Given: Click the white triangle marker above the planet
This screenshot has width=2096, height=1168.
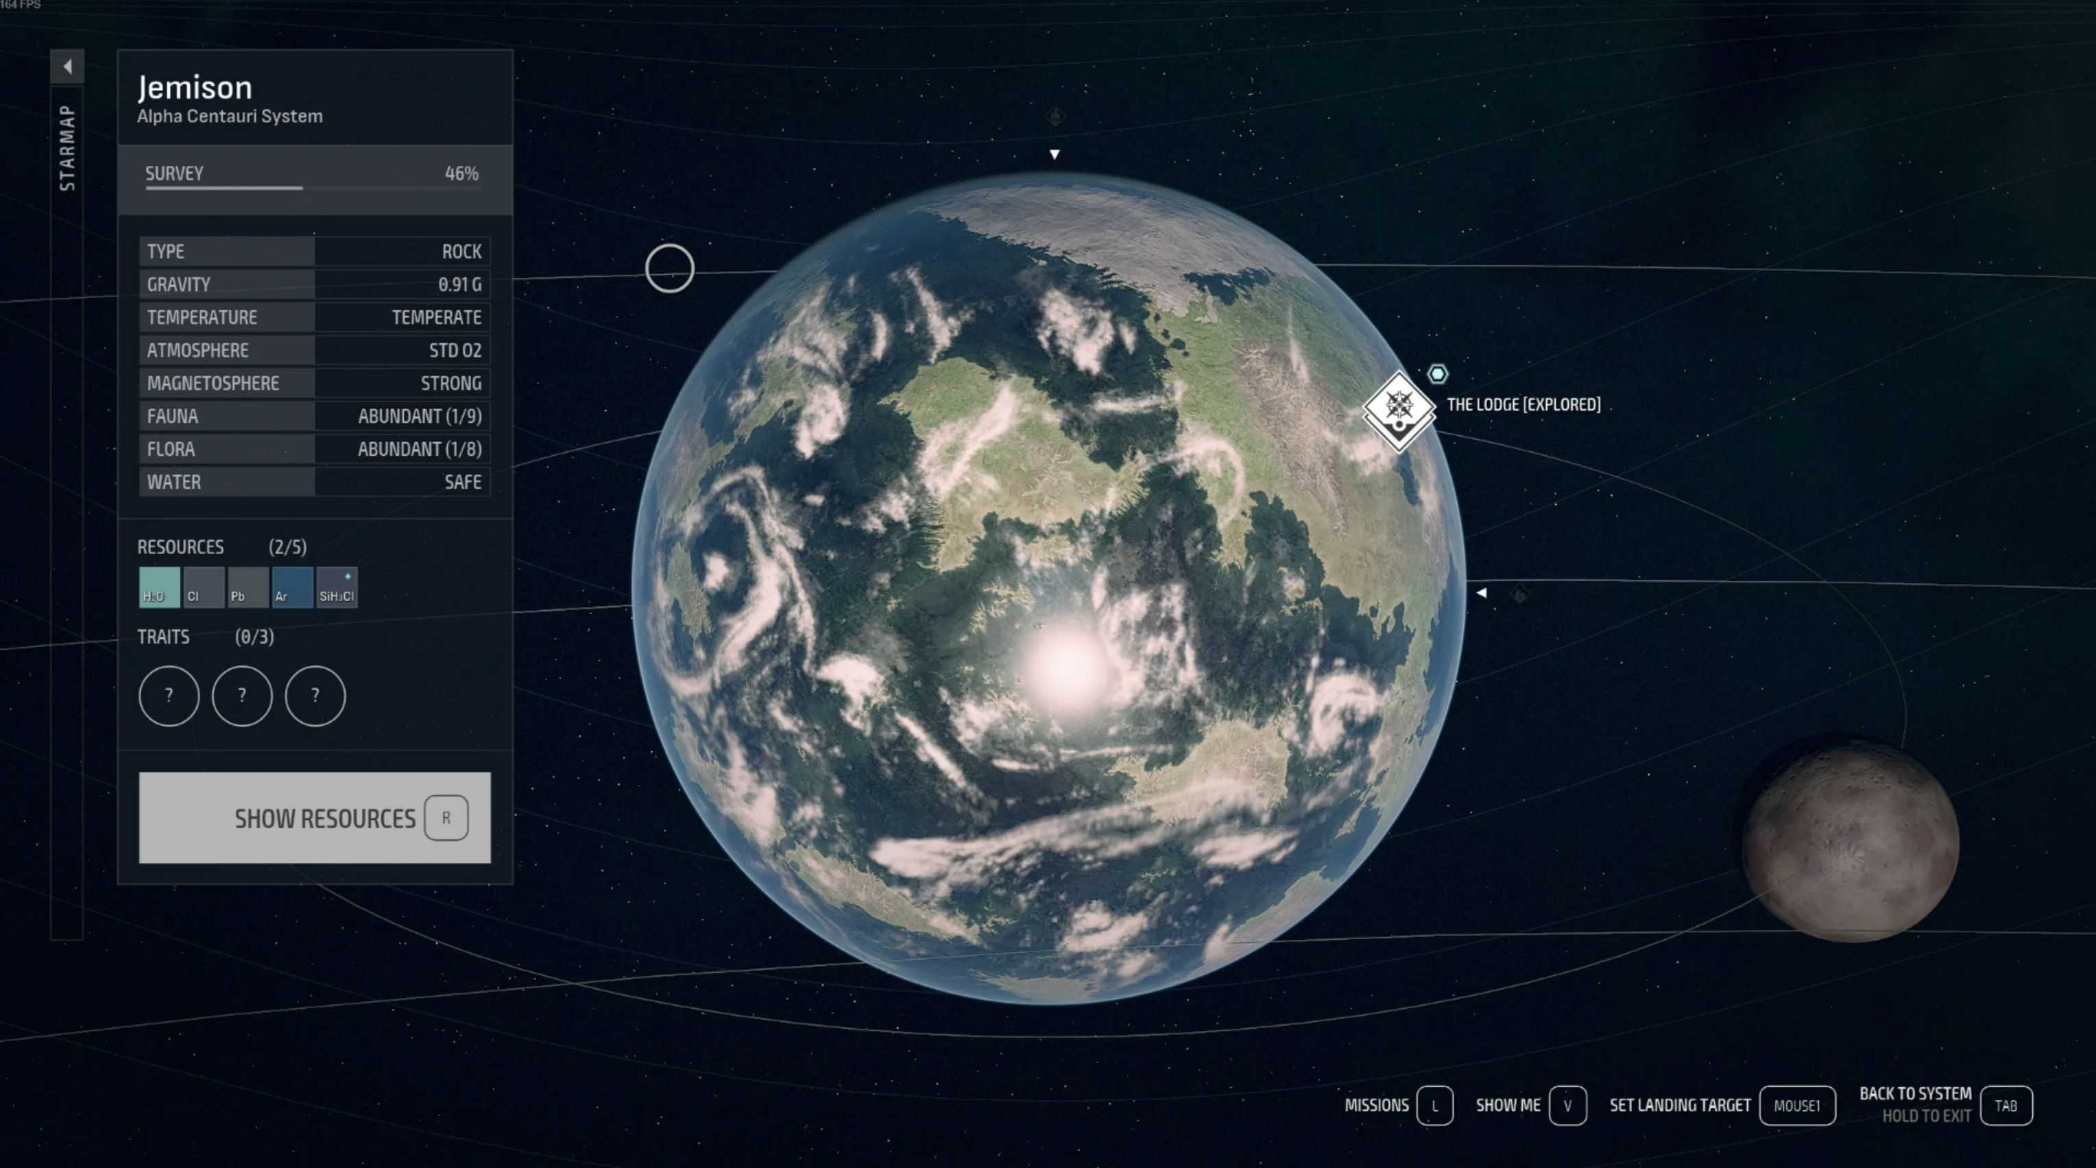Looking at the screenshot, I should pos(1055,154).
